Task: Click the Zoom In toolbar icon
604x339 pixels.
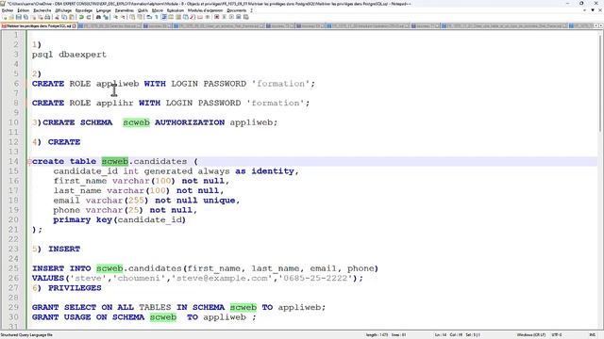Action: (x=115, y=17)
